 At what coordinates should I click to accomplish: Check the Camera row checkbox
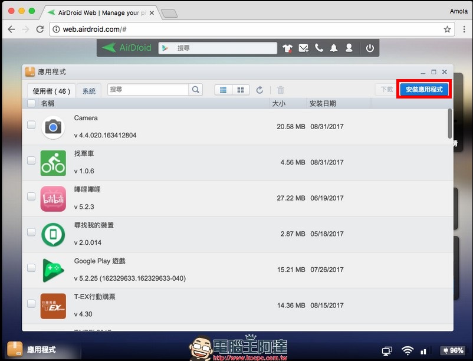[31, 125]
